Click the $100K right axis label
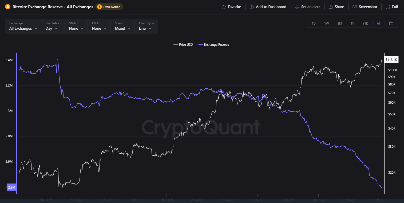Viewport: 404px width, 203px height. coord(393,70)
